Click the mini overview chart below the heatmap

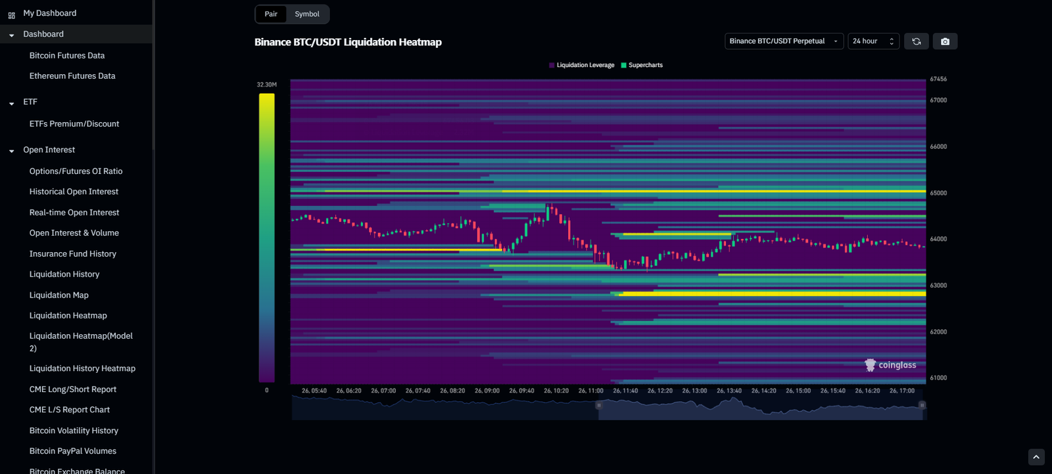pos(608,408)
